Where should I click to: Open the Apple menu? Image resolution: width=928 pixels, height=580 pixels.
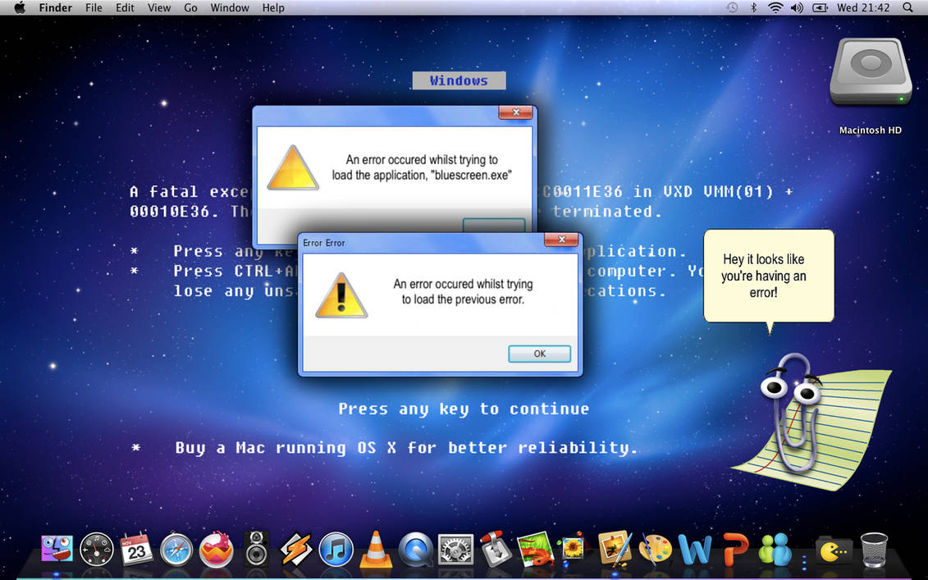click(20, 7)
